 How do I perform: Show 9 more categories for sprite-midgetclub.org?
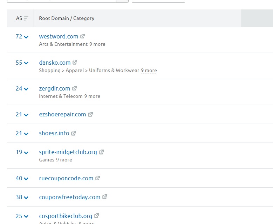click(x=64, y=160)
